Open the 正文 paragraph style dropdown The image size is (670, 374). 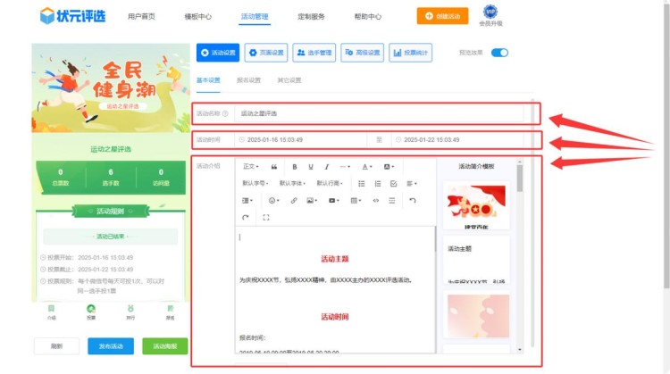251,167
